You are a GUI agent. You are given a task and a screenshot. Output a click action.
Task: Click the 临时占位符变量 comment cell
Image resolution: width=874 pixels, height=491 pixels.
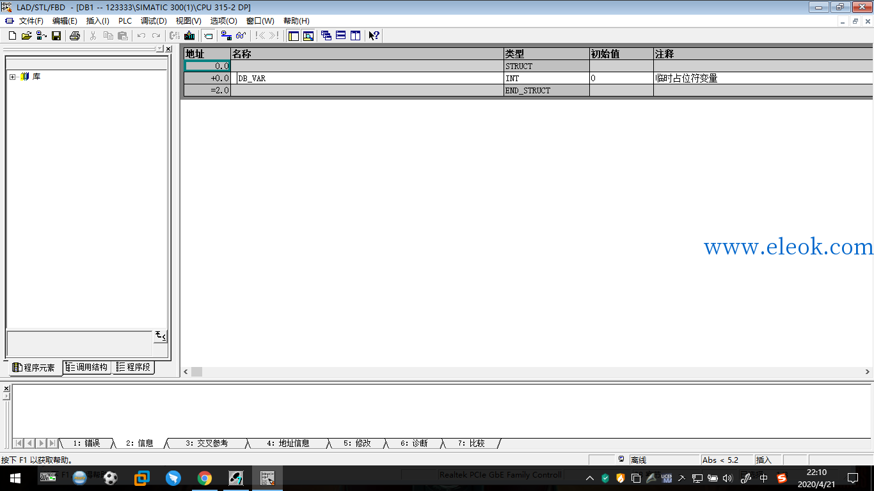tap(763, 79)
